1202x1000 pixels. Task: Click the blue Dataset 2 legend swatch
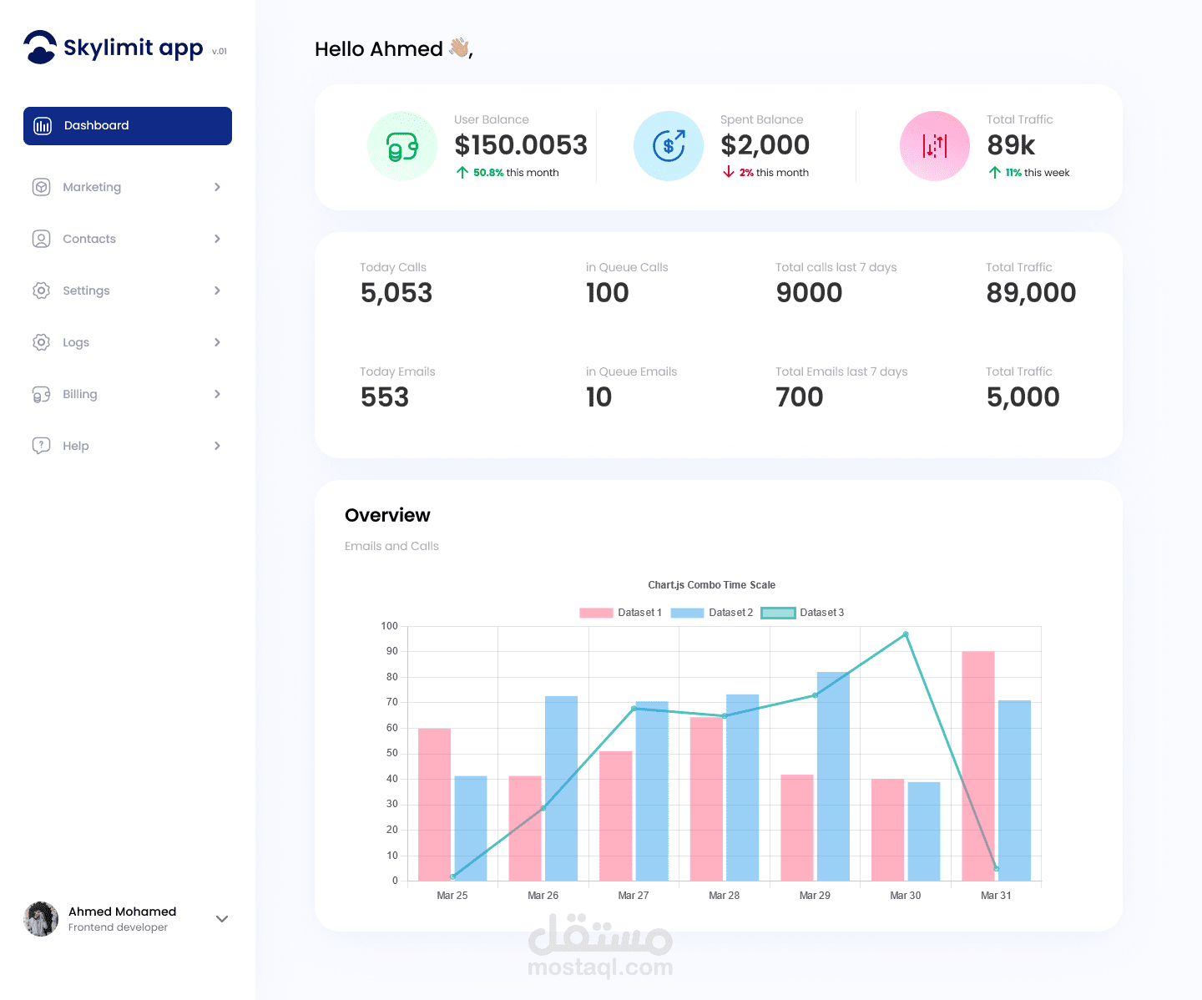point(687,613)
